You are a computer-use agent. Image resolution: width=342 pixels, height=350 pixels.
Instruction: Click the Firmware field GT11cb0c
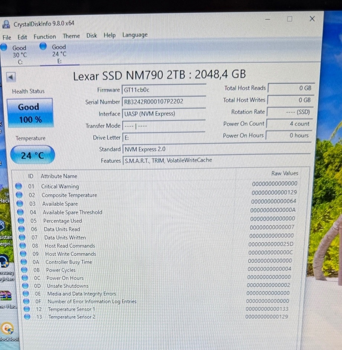click(164, 90)
